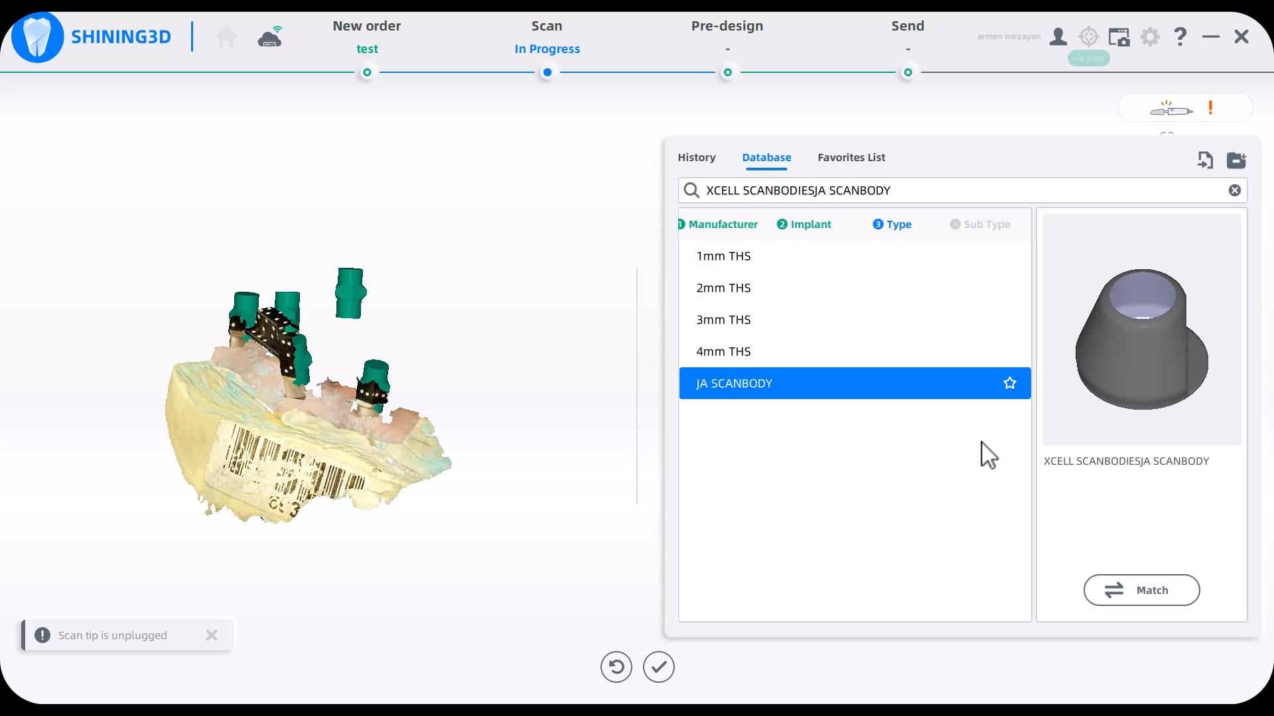
Task: Open the settings gear
Action: pos(1151,36)
